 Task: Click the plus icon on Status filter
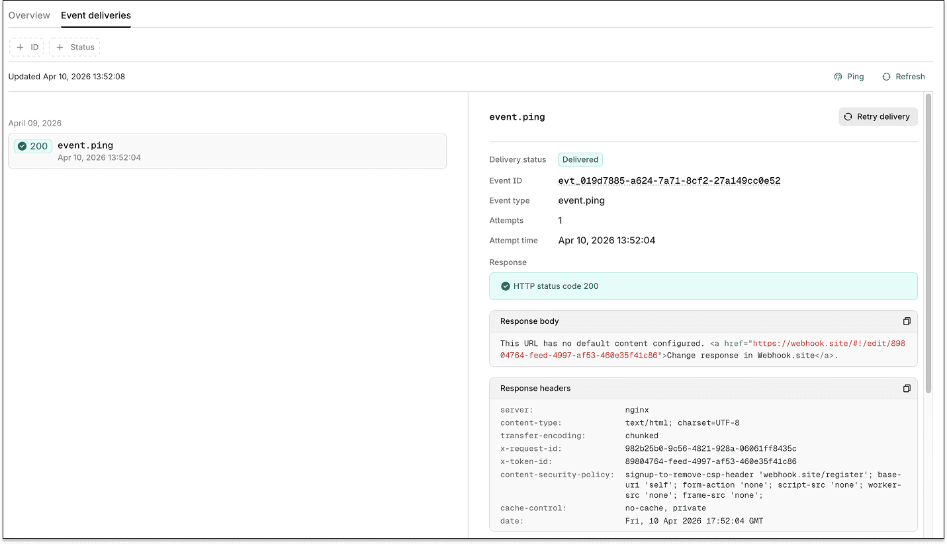[x=60, y=48]
